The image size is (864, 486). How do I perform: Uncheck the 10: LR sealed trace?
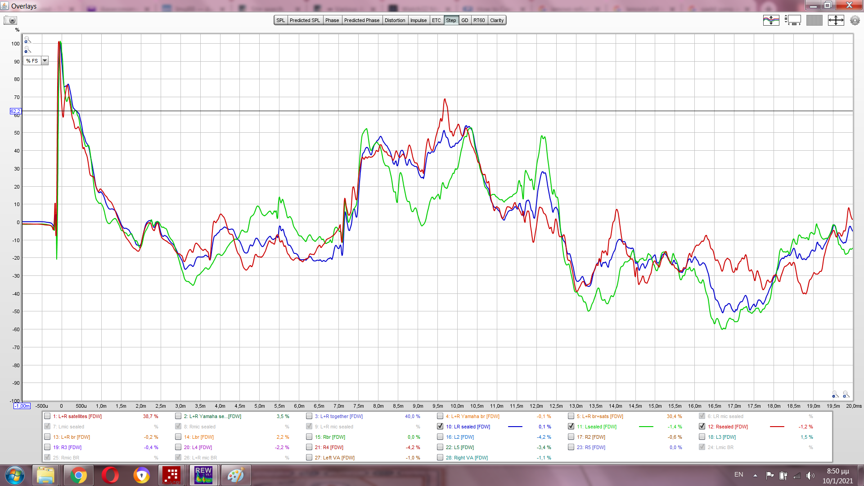pyautogui.click(x=440, y=427)
